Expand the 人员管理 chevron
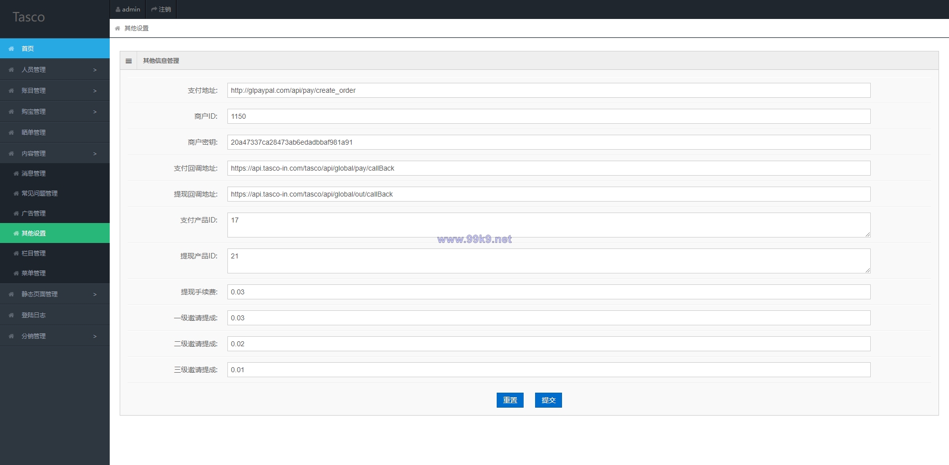This screenshot has height=465, width=949. [95, 70]
